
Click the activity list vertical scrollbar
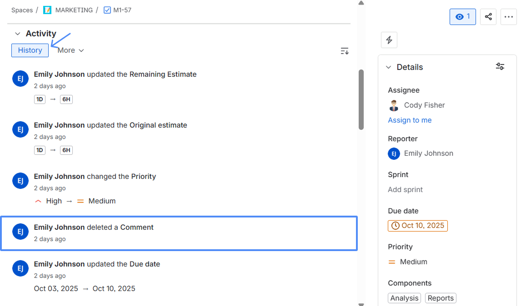[x=361, y=99]
